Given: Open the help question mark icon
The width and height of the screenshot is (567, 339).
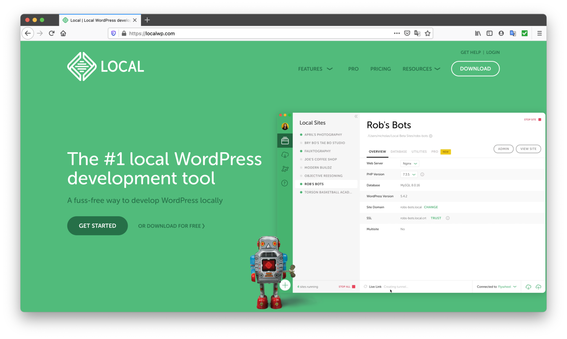Looking at the screenshot, I should 285,183.
